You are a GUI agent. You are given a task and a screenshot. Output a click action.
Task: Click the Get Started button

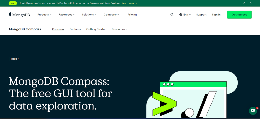(239, 15)
